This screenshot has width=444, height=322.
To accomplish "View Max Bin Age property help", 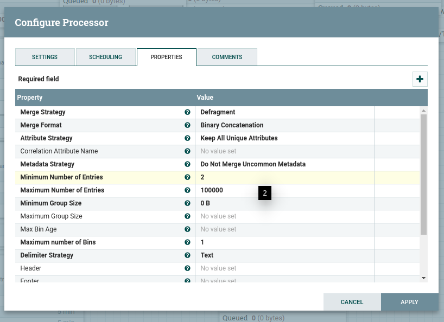I will pyautogui.click(x=187, y=229).
